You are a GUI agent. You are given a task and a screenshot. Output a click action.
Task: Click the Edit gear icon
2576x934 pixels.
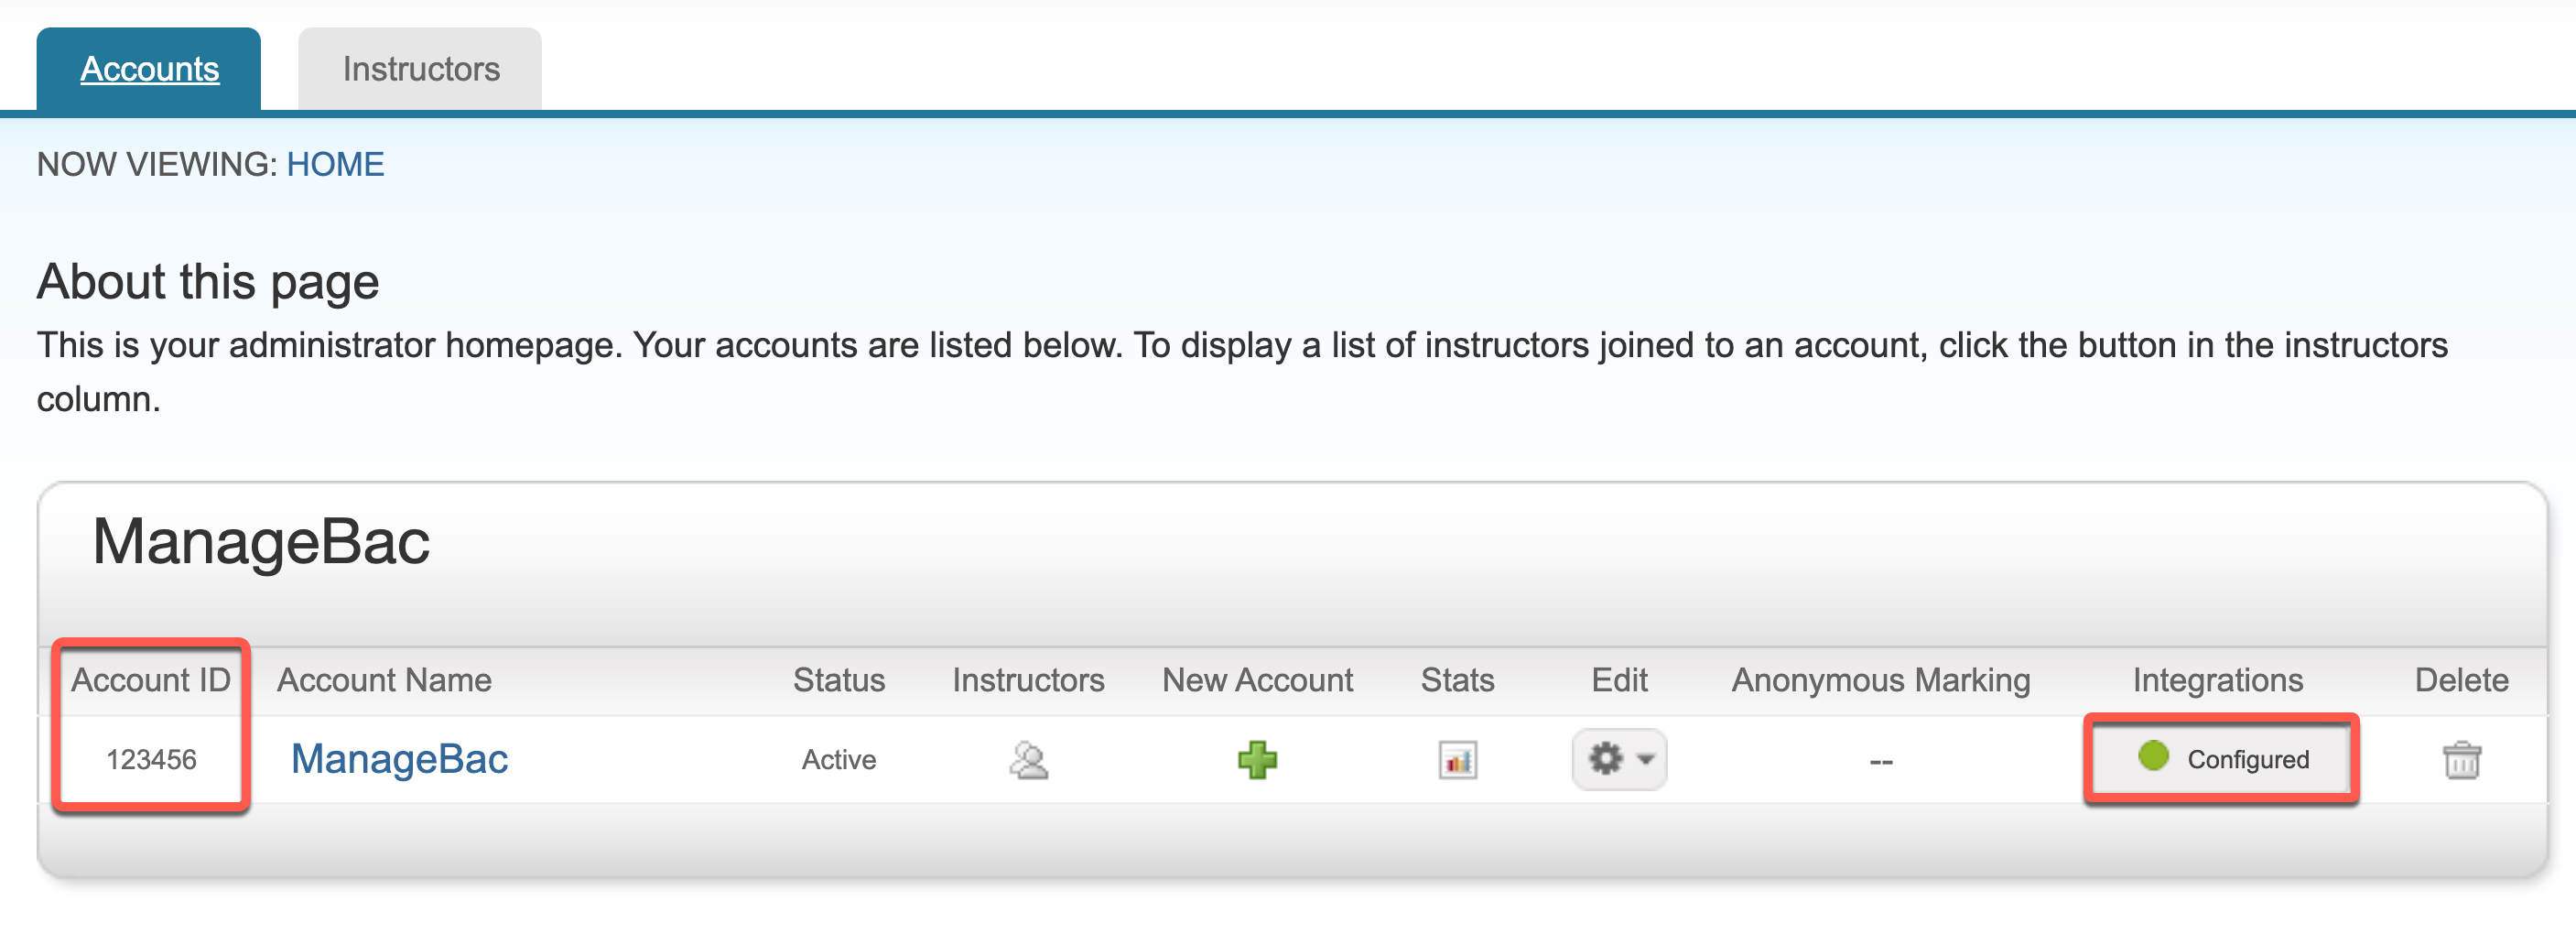1605,758
